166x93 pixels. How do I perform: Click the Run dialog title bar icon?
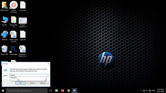pyautogui.click(x=4, y=64)
